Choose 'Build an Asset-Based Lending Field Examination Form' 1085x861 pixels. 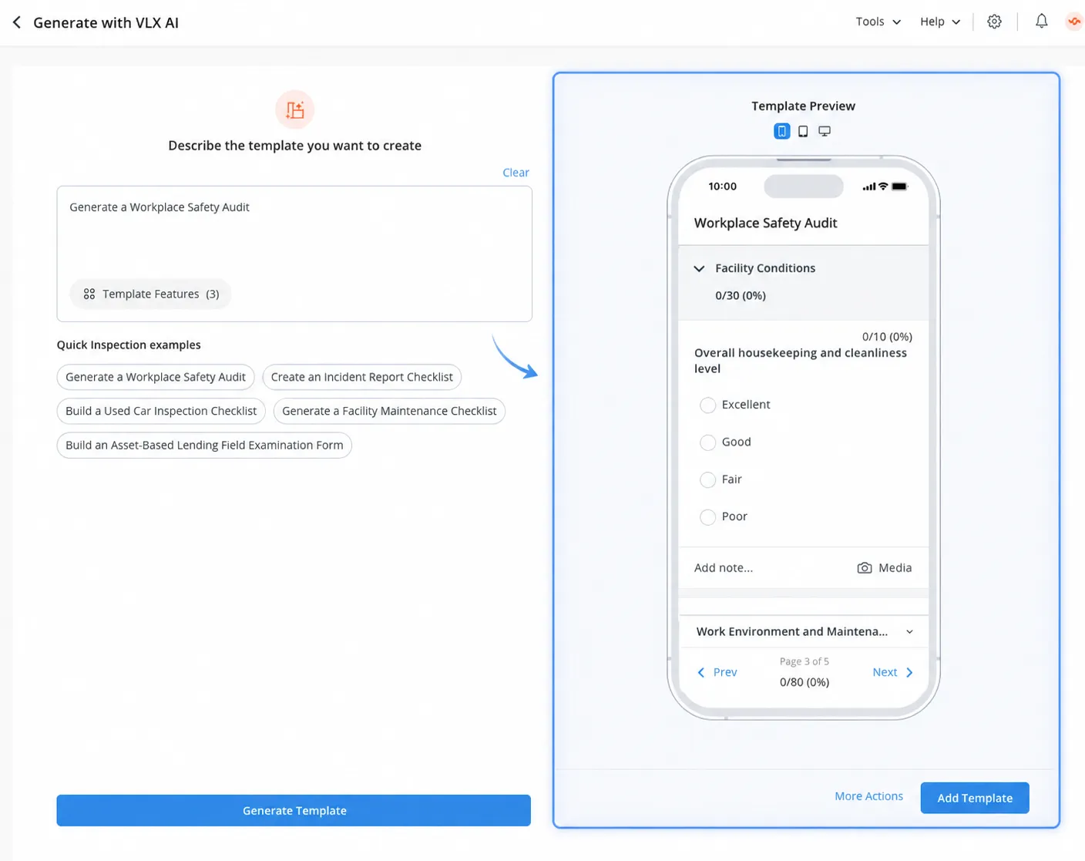pos(204,445)
